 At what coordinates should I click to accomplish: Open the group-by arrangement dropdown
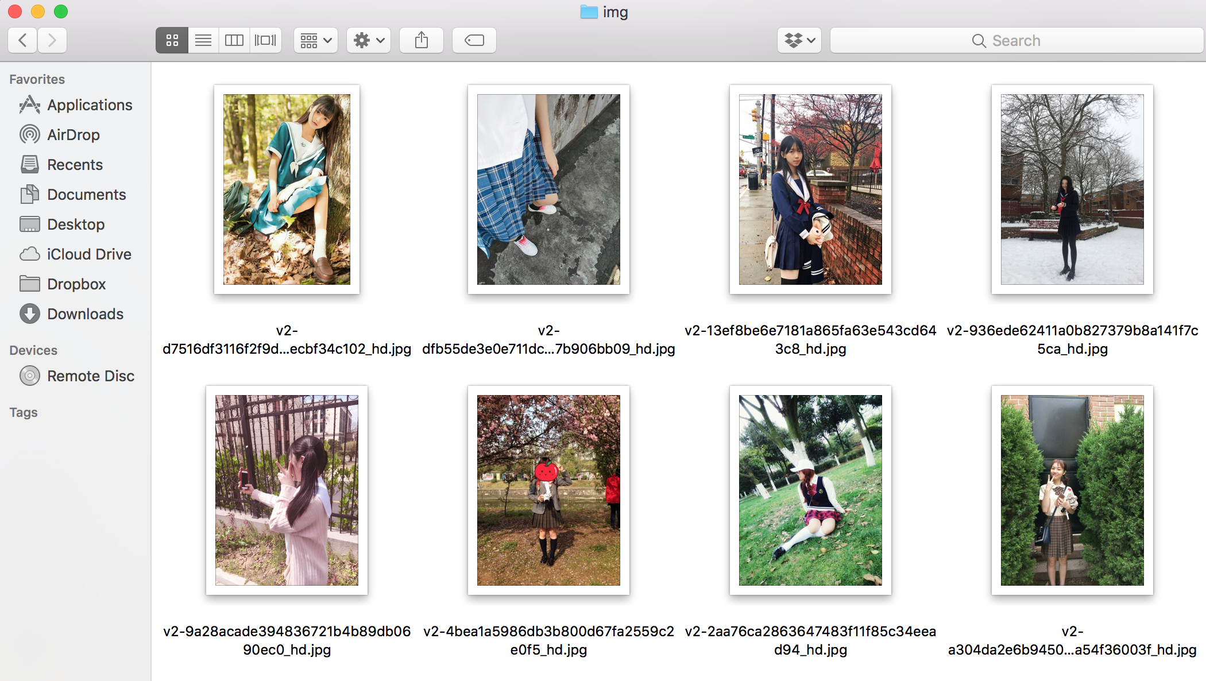coord(316,40)
